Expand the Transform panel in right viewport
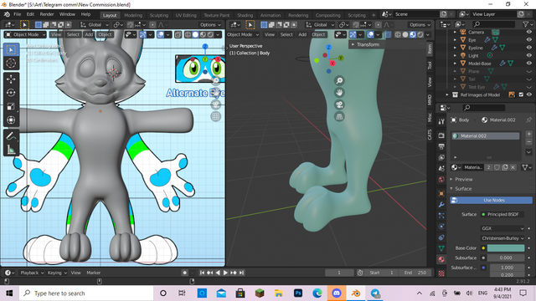 [368, 44]
